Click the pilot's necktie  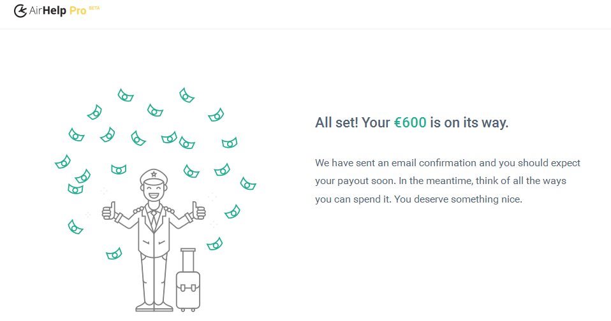[x=154, y=219]
